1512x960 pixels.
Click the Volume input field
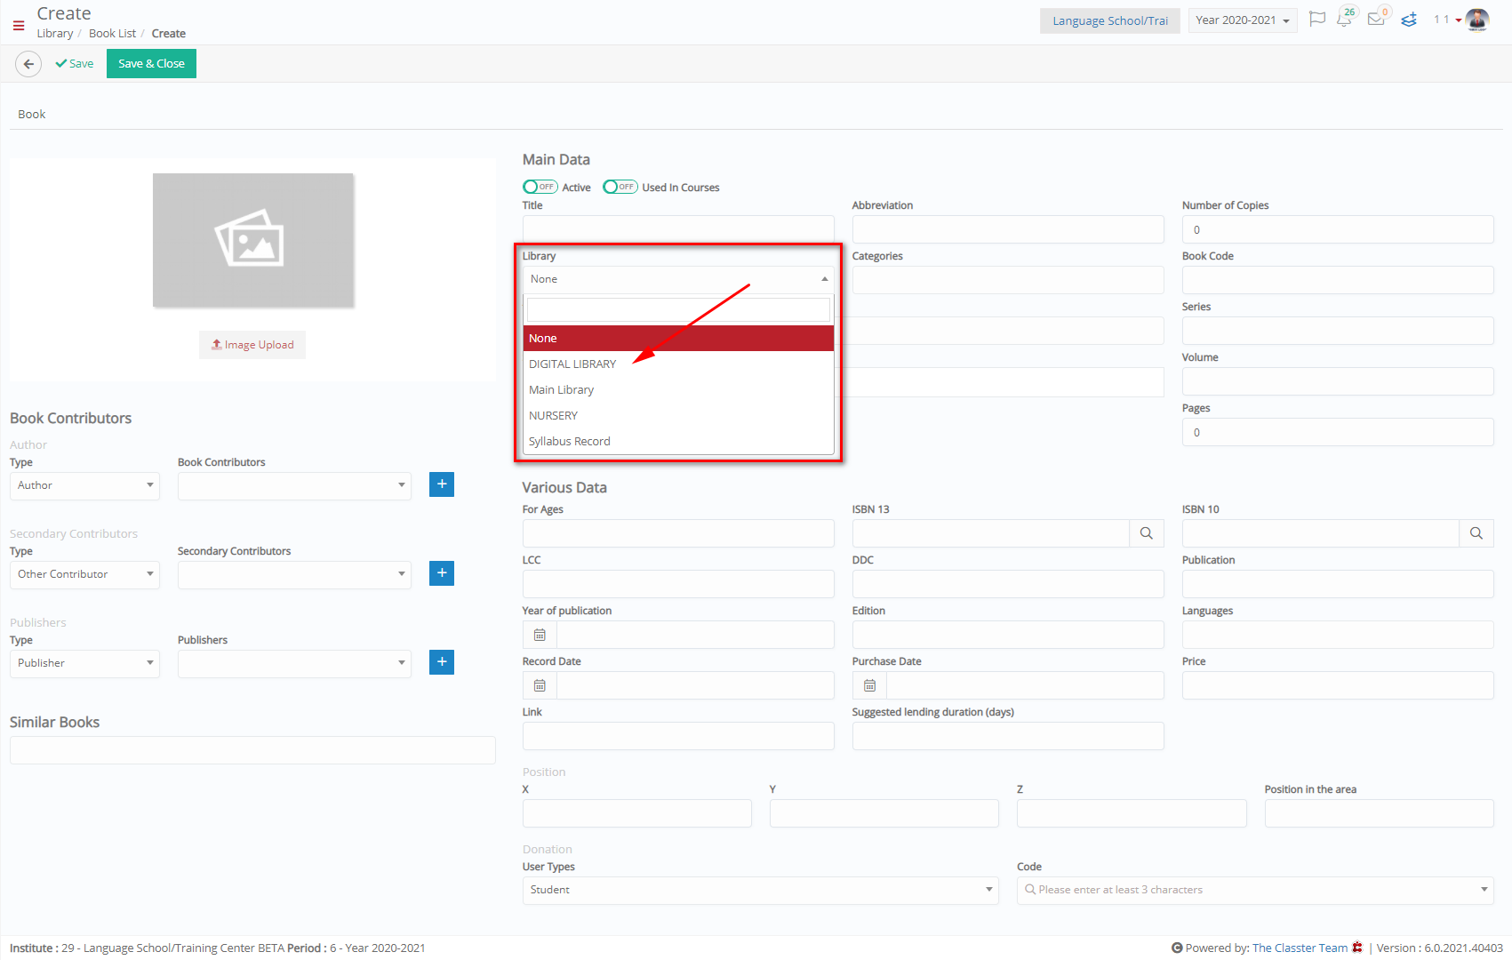point(1338,381)
